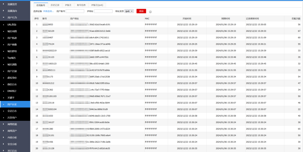This screenshot has height=152, width=303.
Task: Select account ending 0202219 in row 5
Action: [49, 51]
